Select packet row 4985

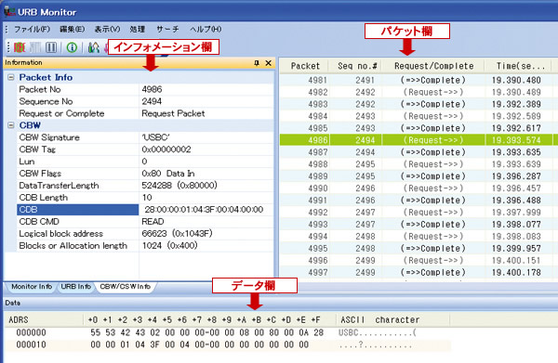(x=418, y=128)
